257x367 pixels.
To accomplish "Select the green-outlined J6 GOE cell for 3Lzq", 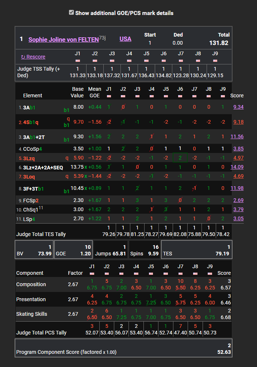I will [180, 158].
